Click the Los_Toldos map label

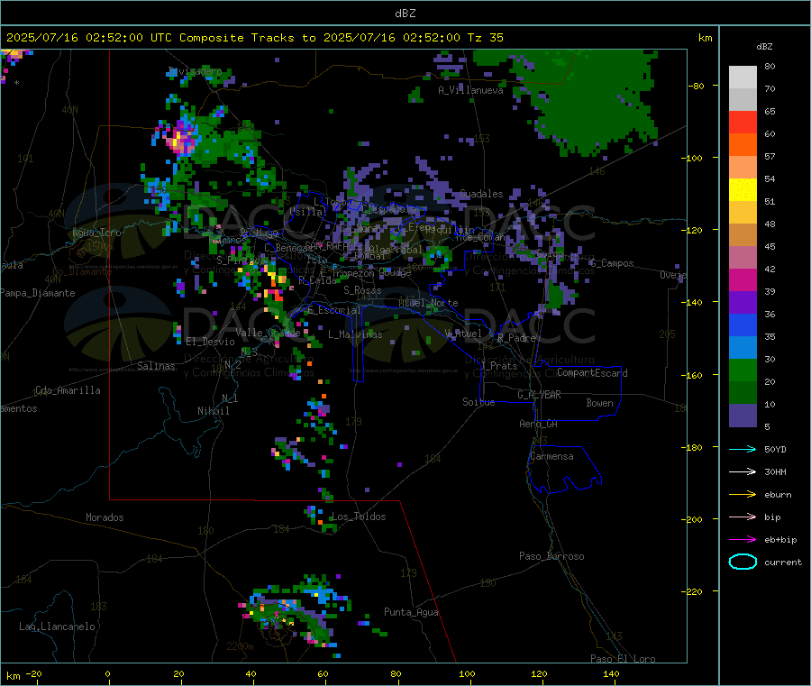tap(359, 517)
